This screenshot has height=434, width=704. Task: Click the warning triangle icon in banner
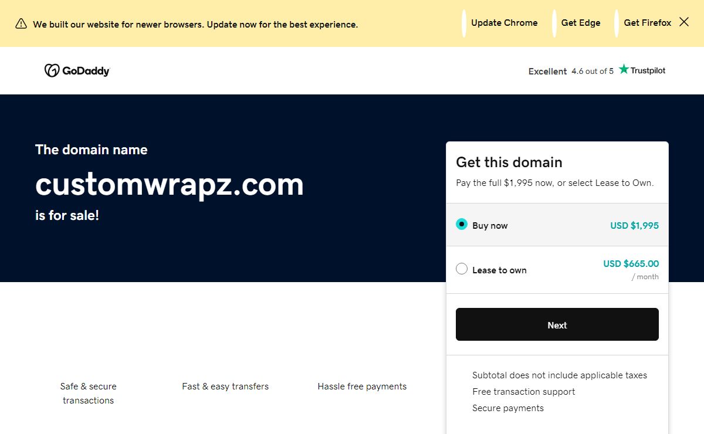21,23
